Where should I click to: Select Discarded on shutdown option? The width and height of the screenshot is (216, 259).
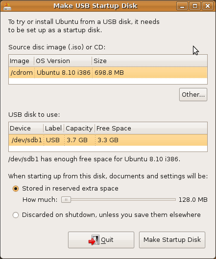point(16,215)
